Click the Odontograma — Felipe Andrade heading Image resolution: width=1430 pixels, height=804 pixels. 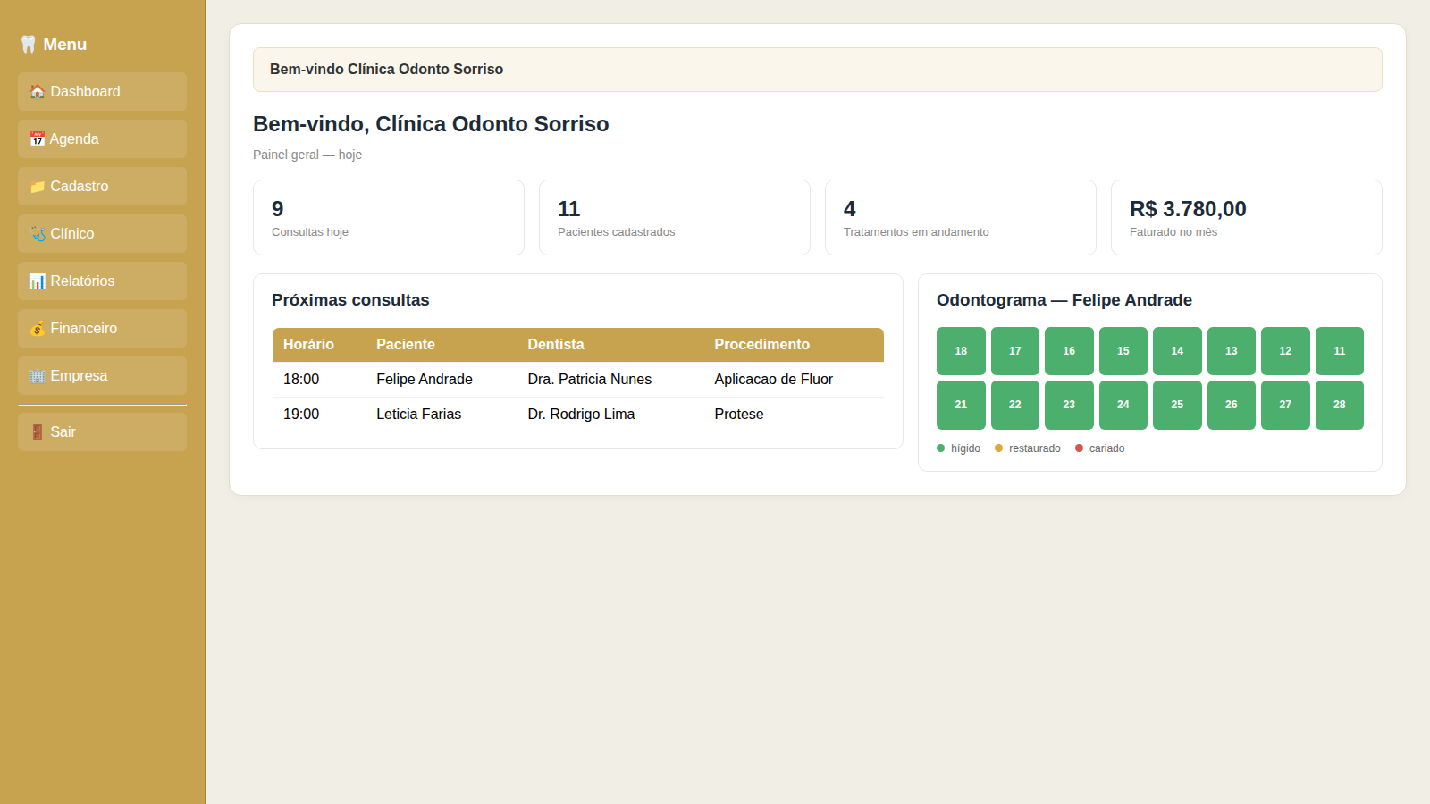tap(1064, 300)
